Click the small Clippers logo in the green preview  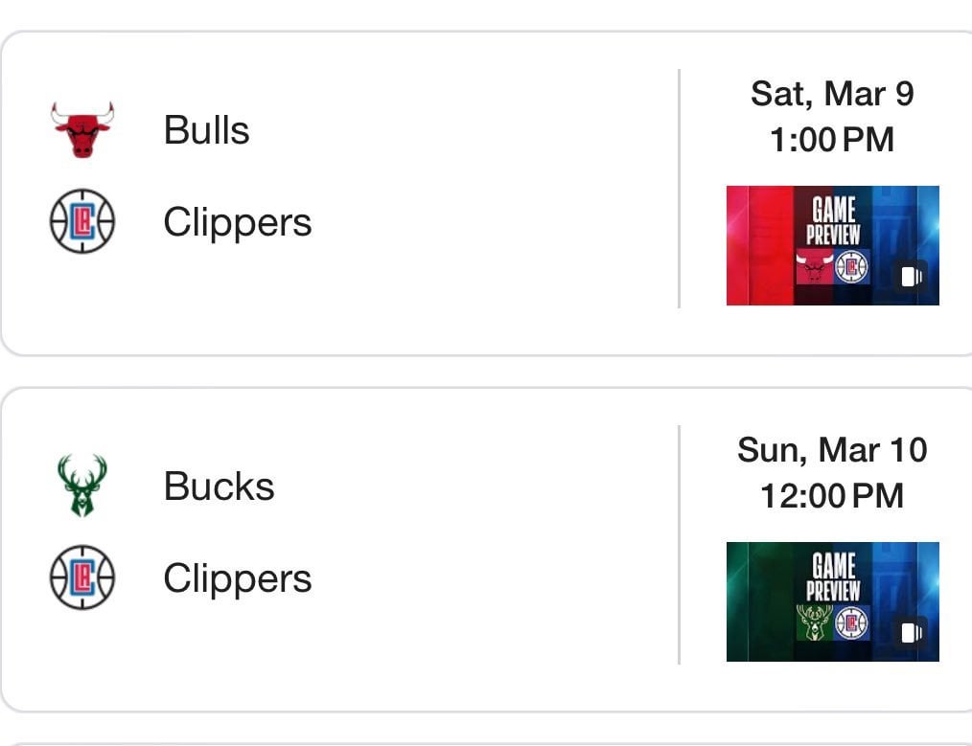pos(851,622)
